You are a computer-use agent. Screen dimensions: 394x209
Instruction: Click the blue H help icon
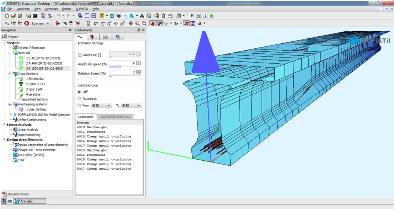point(192,16)
